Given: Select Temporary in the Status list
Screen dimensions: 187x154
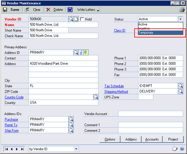Looking at the screenshot, I should coord(161,32).
